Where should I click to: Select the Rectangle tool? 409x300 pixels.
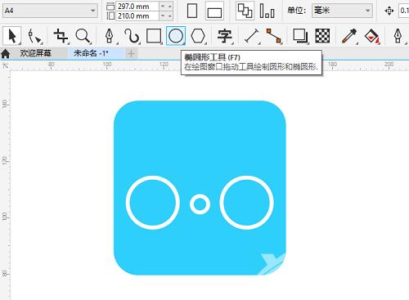(x=154, y=36)
